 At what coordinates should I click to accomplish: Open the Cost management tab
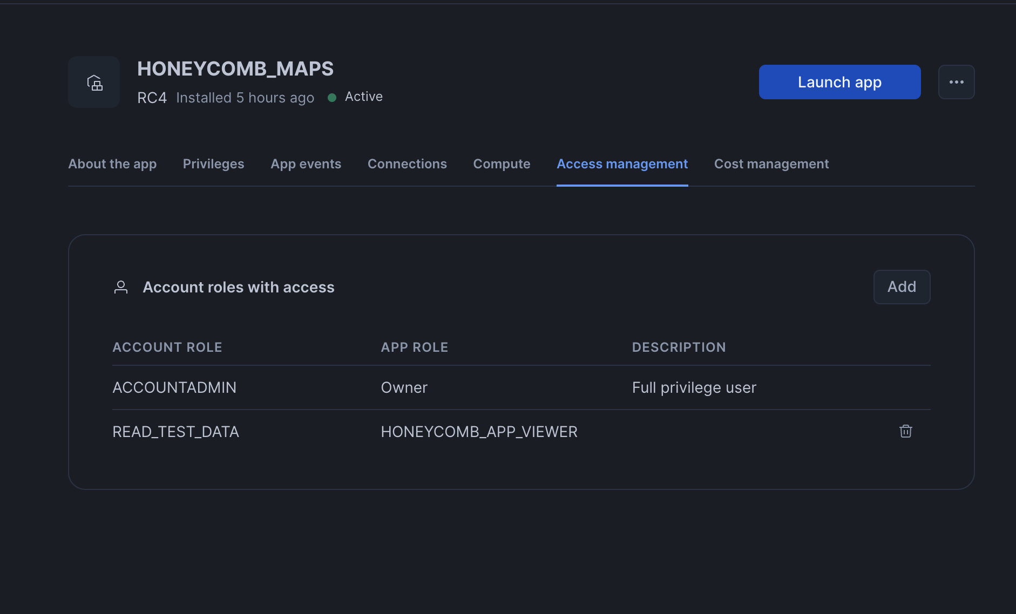[x=771, y=163]
